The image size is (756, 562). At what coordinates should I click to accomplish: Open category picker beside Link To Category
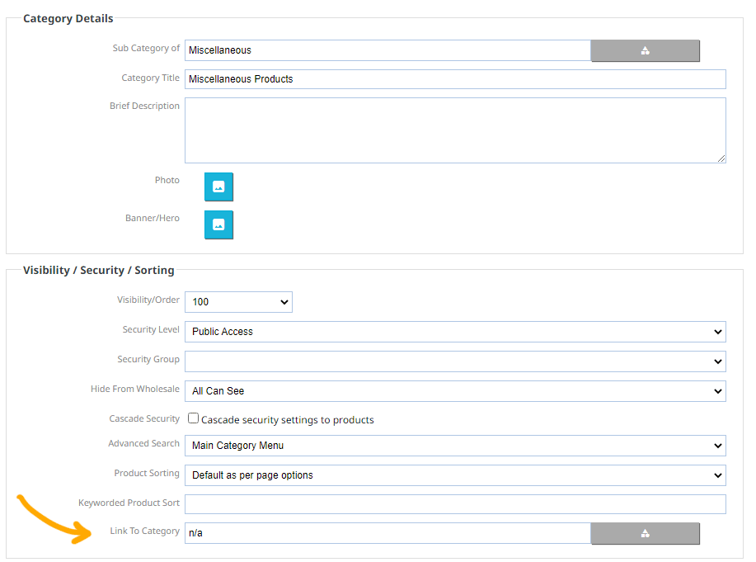tap(645, 533)
